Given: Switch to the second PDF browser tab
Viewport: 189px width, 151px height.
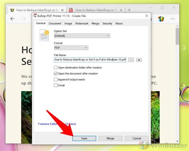Looking at the screenshot, I should 96,10.
